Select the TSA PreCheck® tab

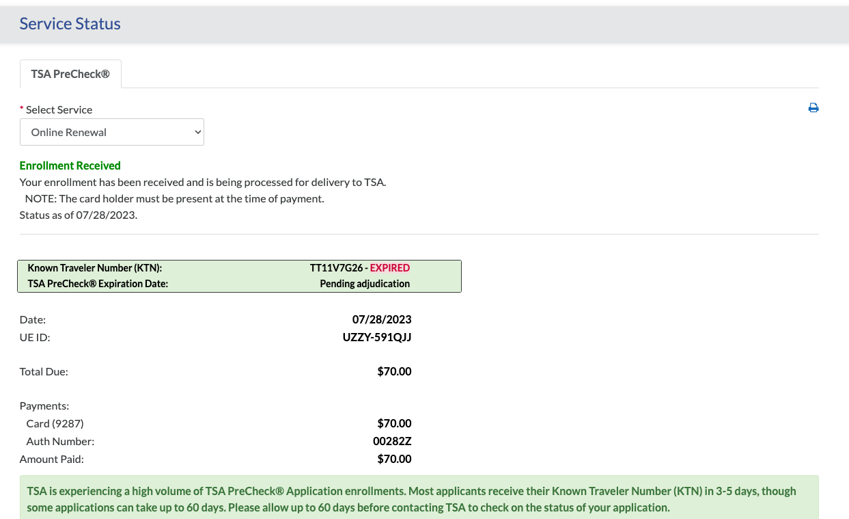pyautogui.click(x=70, y=74)
